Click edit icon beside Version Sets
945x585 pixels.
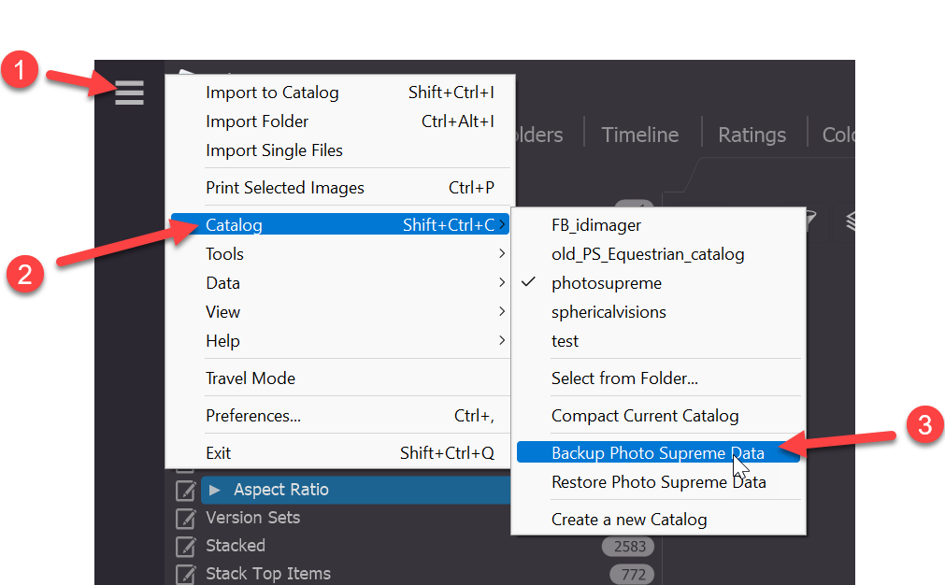(x=186, y=518)
